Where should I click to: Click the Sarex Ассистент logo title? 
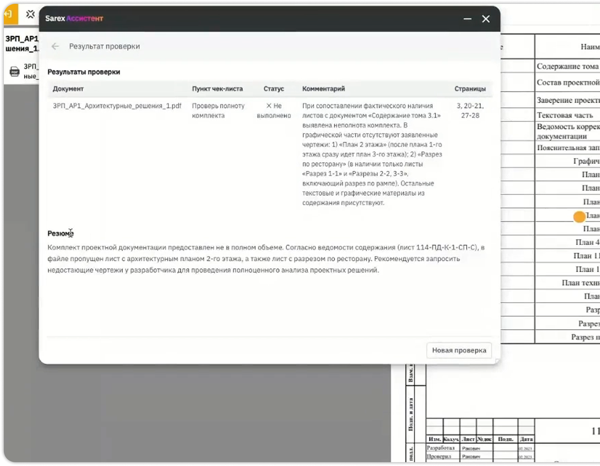coord(74,18)
